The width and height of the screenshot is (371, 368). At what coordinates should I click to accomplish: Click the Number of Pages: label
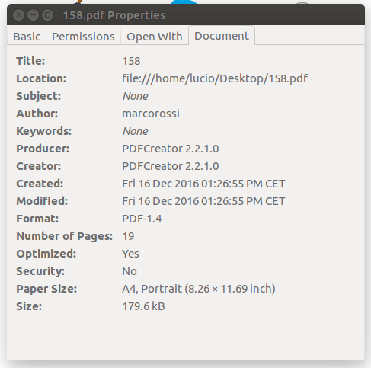coord(65,236)
